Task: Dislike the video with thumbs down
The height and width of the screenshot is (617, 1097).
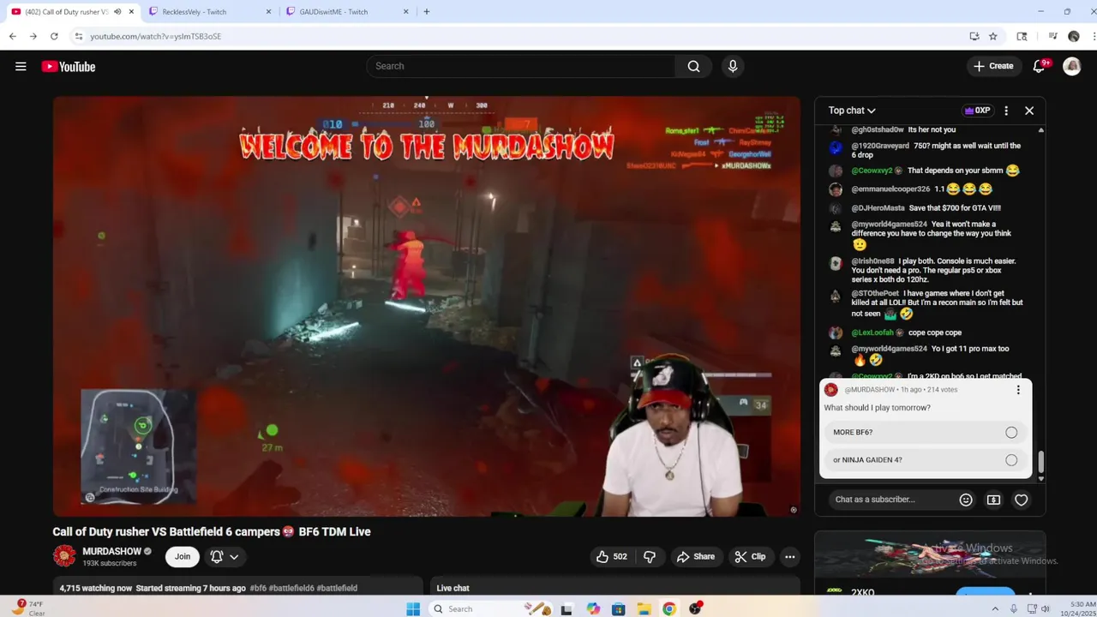Action: (x=650, y=556)
